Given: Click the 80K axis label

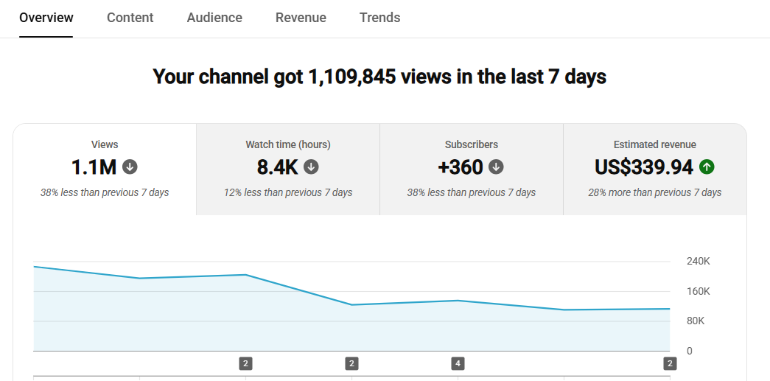Looking at the screenshot, I should [x=696, y=321].
